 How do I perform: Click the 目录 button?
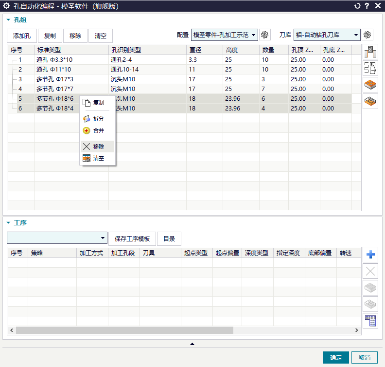click(x=169, y=239)
